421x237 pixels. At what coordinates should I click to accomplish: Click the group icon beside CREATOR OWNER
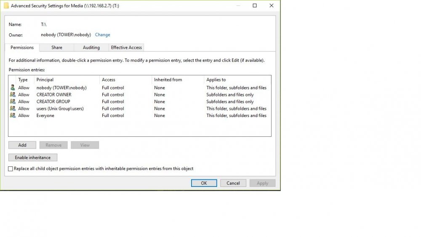coord(13,94)
